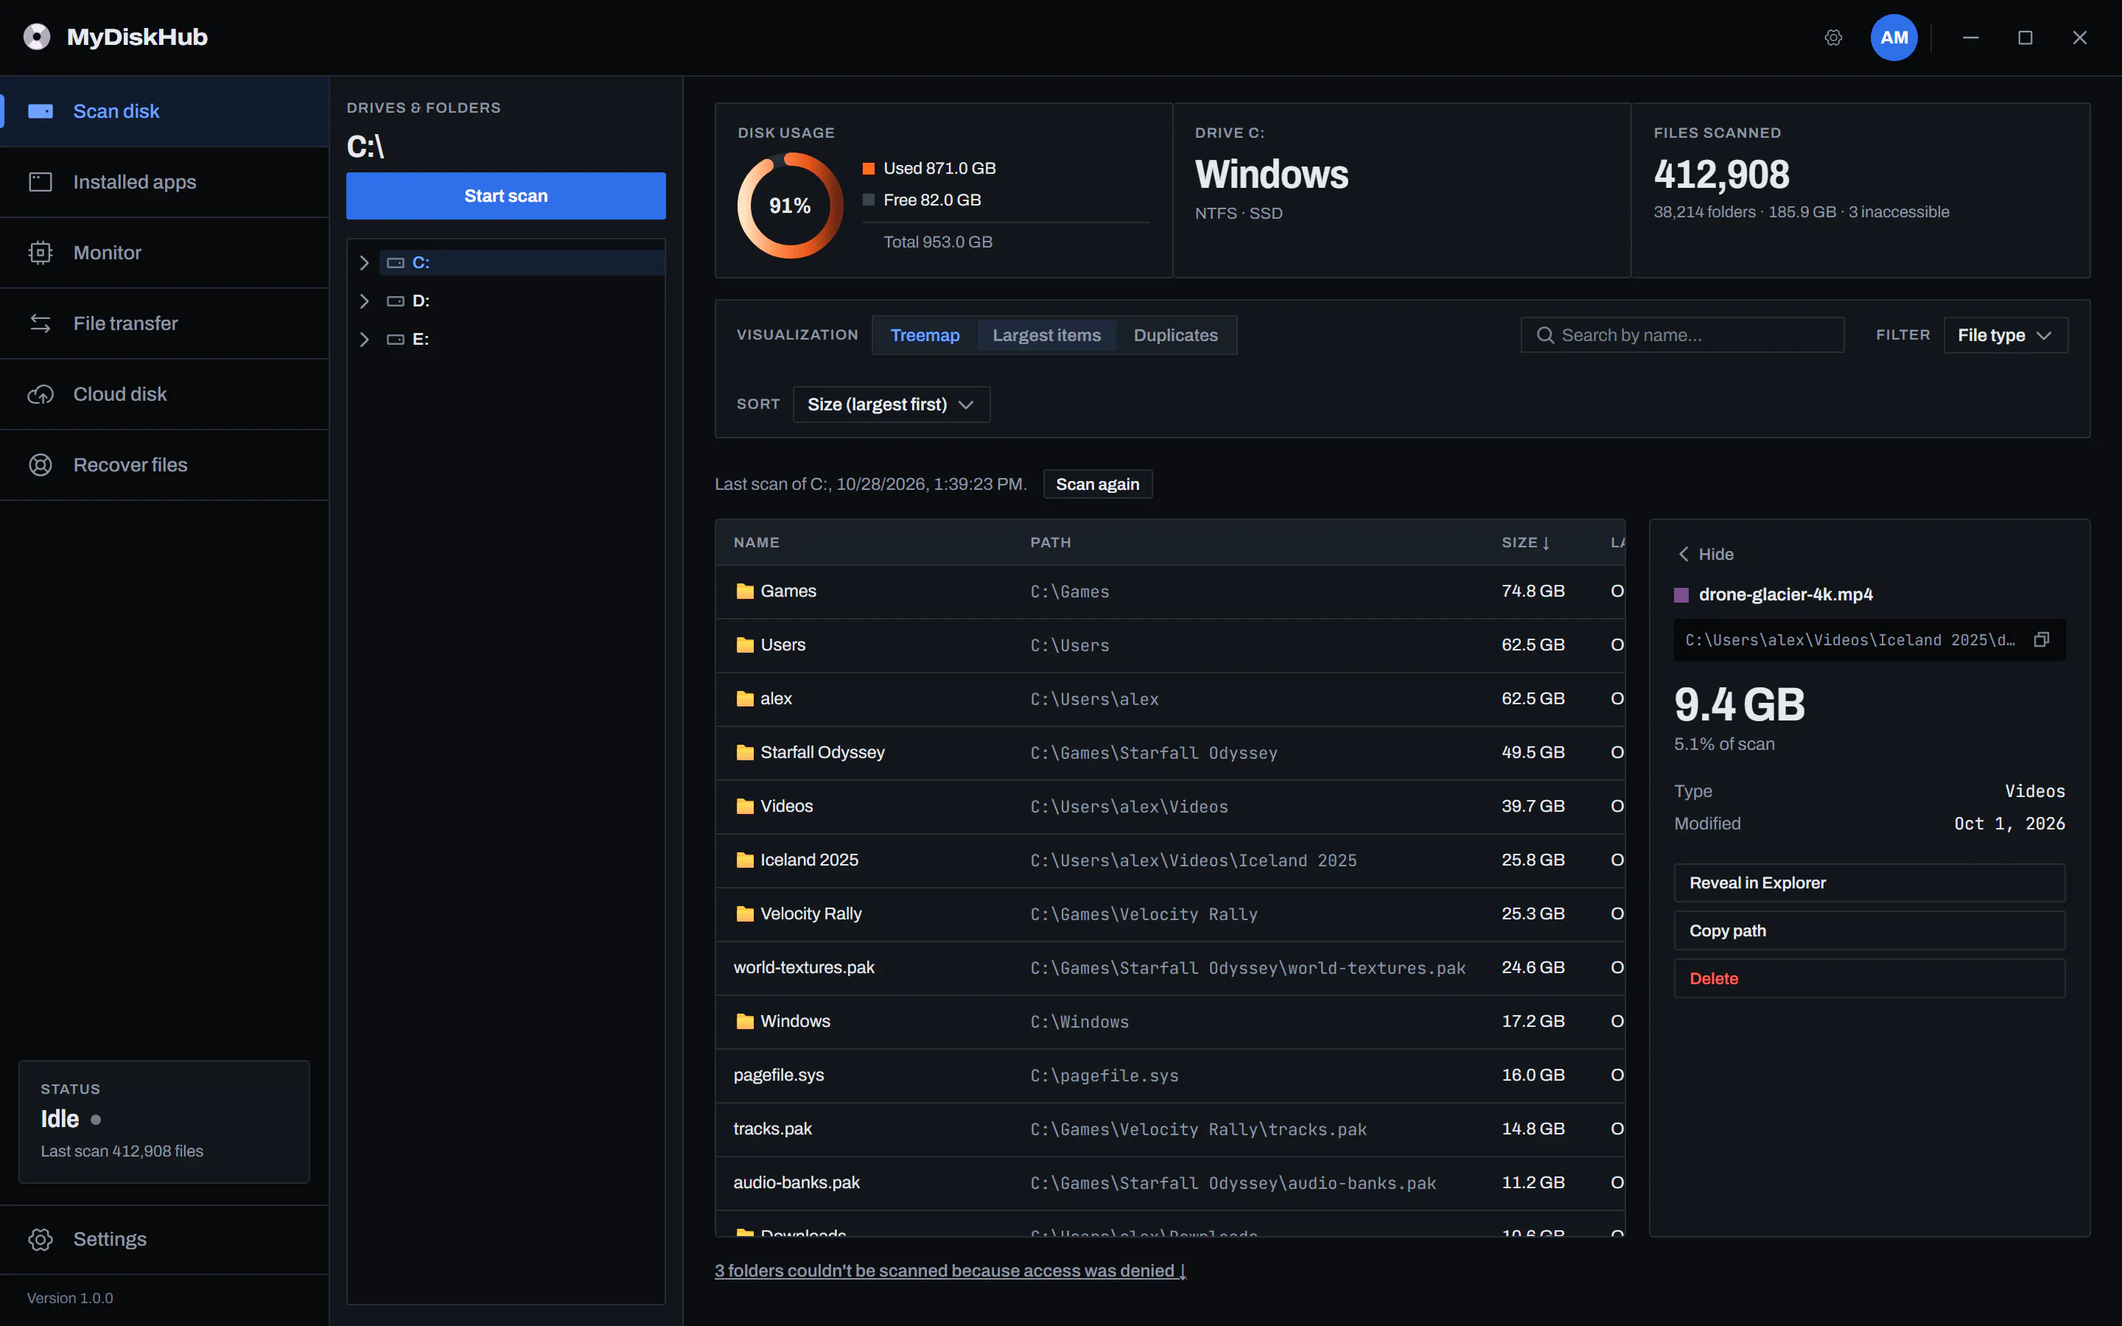Screen dimensions: 2122x1326
Task: Click the Windows folder icon in table
Action: point(746,1022)
